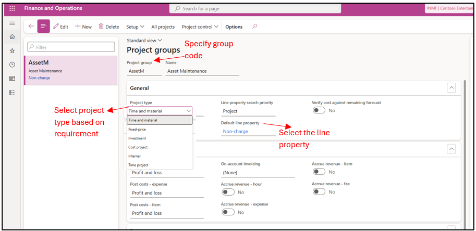Open Favorites star in the sidebar
Image resolution: width=476 pixels, height=231 pixels.
point(12,51)
